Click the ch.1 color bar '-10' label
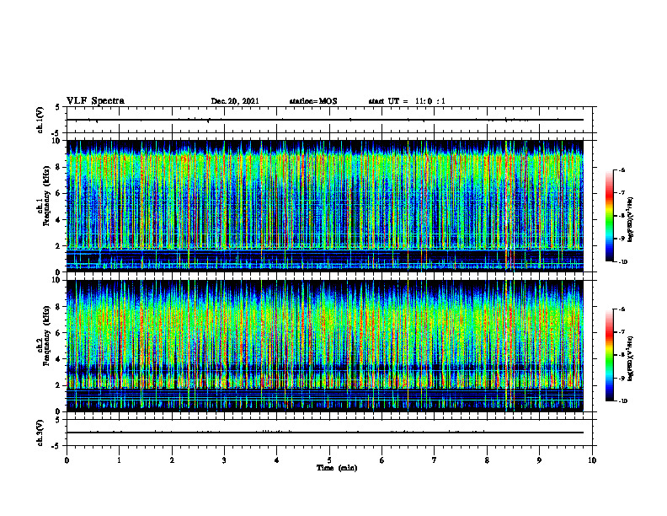 point(622,261)
